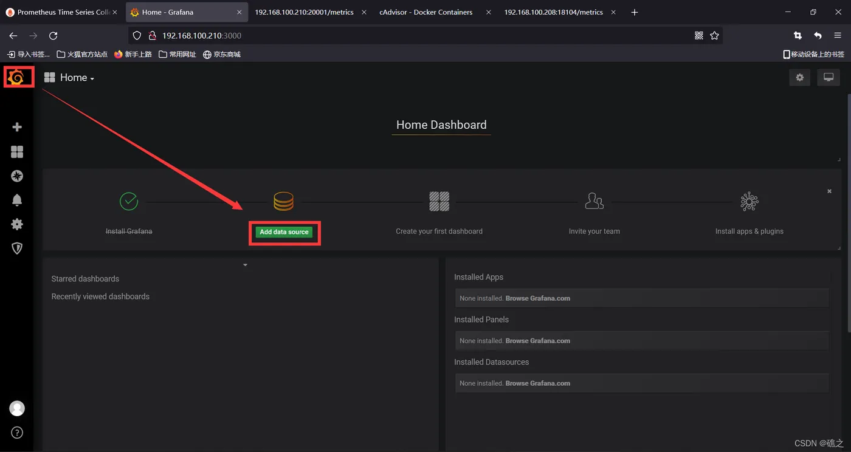Screen dimensions: 851x452
Task: Click Create your first dashboard
Action: pyautogui.click(x=439, y=231)
